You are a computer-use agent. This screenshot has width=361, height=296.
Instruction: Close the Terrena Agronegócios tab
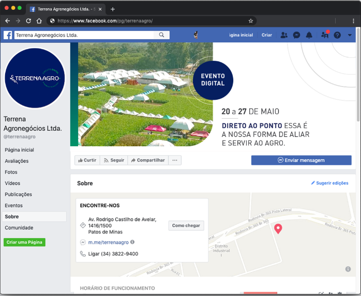tap(100, 9)
